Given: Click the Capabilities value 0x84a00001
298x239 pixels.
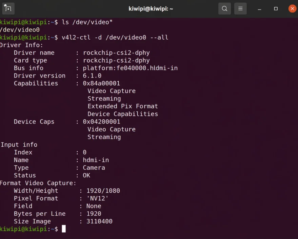Looking at the screenshot, I should click(101, 83).
